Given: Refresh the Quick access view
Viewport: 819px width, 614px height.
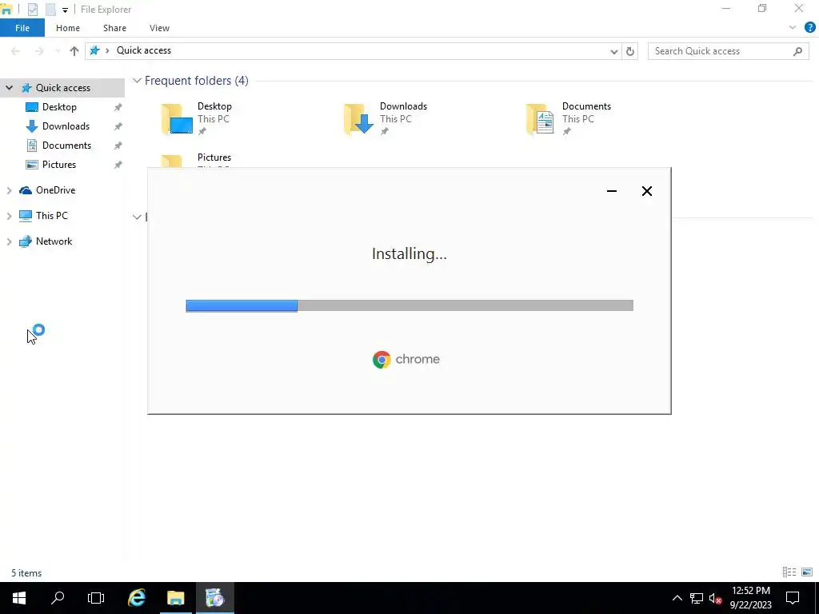Looking at the screenshot, I should [x=630, y=51].
